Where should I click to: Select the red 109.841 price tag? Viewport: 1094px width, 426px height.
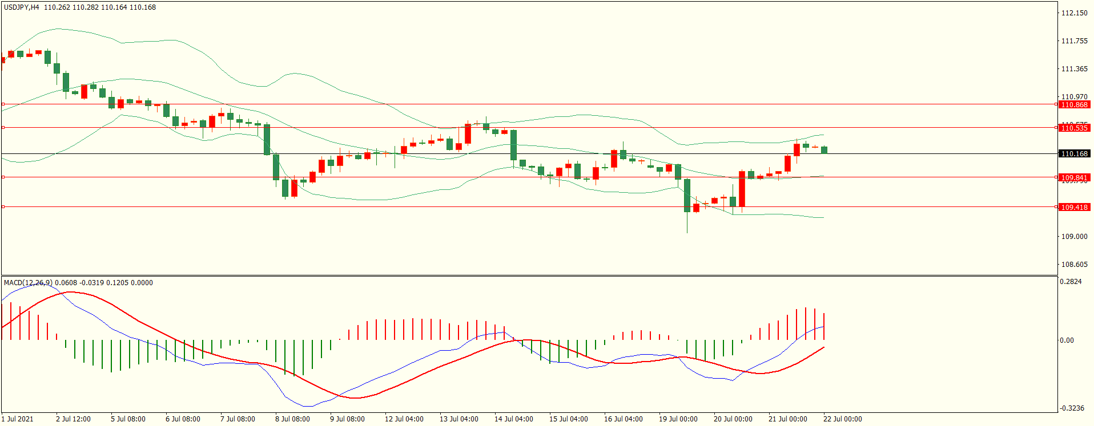point(1073,178)
